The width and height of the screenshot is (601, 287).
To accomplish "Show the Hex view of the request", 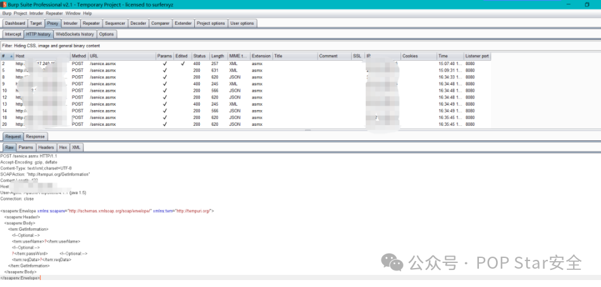I will [63, 147].
